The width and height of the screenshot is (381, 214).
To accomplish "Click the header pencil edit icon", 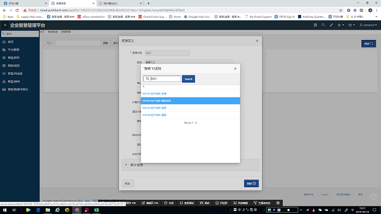I will tap(331, 25).
